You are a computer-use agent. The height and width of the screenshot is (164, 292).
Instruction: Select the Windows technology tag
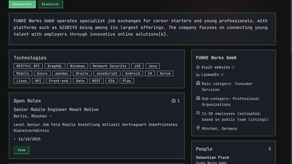tap(77, 66)
